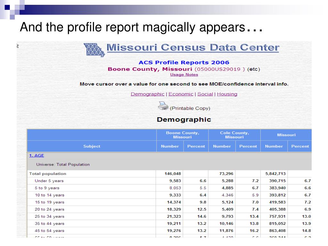
Task: Select the 15 to 19 years row label
Action: (50, 202)
